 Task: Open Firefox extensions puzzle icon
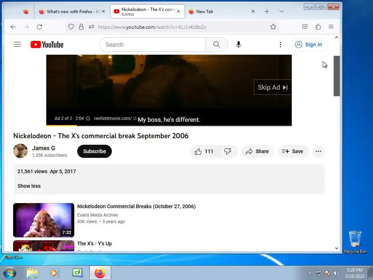coord(318,27)
